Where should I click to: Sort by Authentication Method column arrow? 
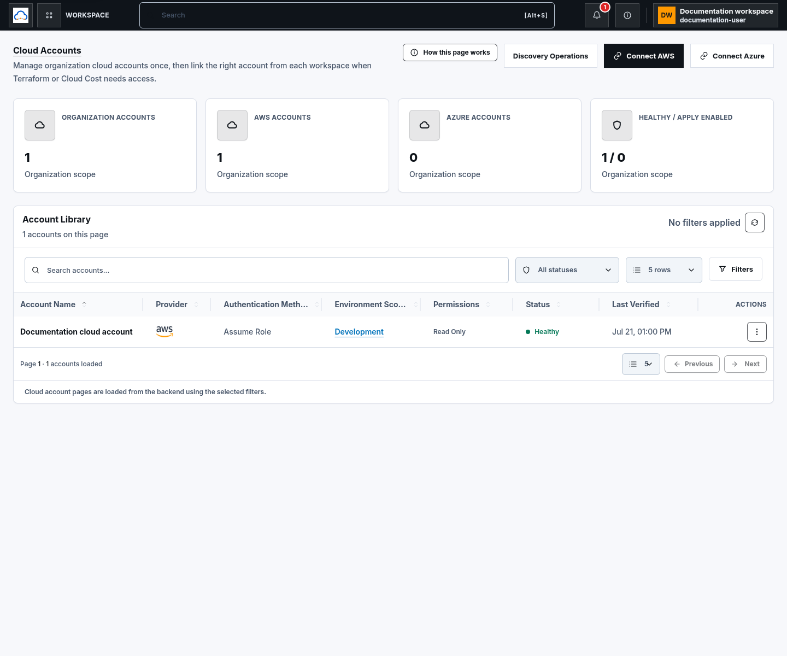pyautogui.click(x=317, y=304)
